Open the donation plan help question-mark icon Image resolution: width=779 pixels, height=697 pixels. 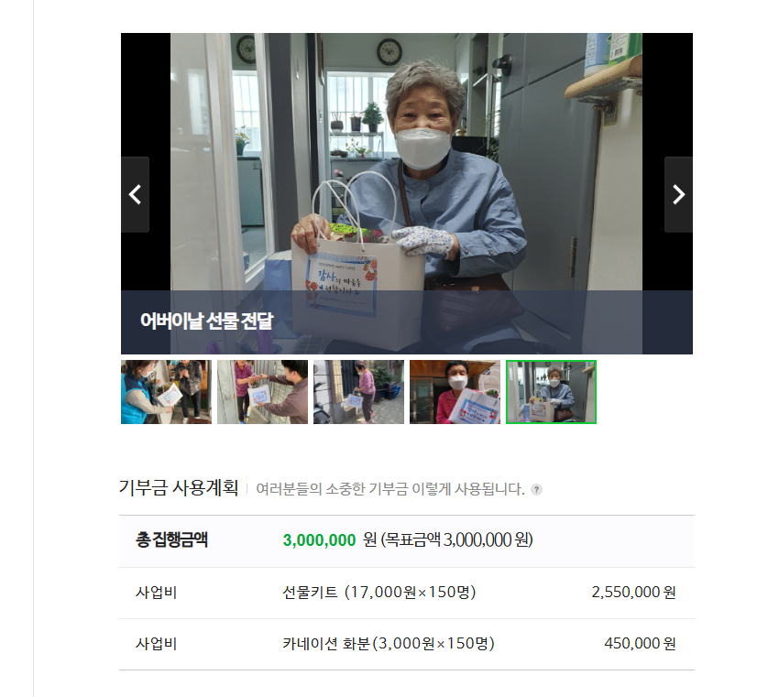(536, 489)
